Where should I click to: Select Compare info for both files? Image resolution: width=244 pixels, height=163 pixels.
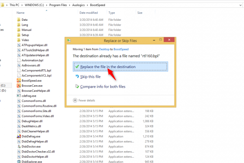pos(103,86)
